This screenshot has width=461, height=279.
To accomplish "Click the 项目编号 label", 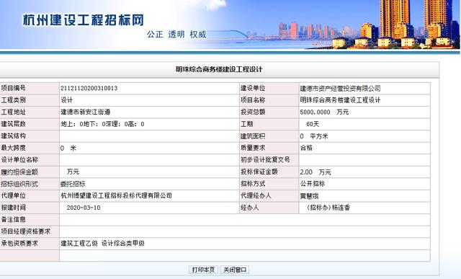I will coord(13,88).
